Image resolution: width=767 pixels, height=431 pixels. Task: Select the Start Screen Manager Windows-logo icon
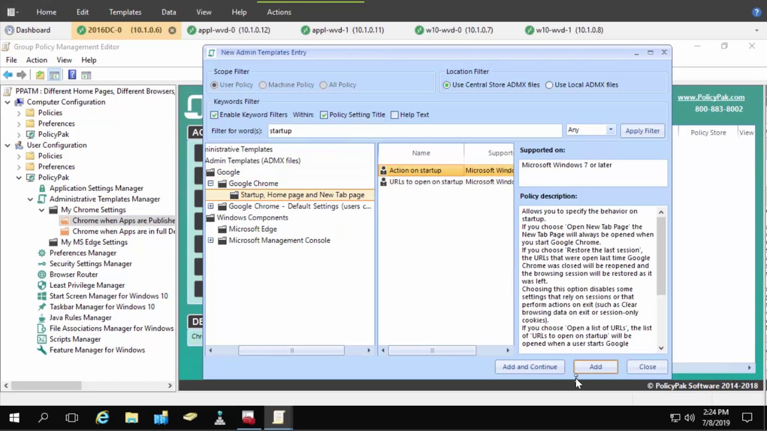[x=42, y=296]
